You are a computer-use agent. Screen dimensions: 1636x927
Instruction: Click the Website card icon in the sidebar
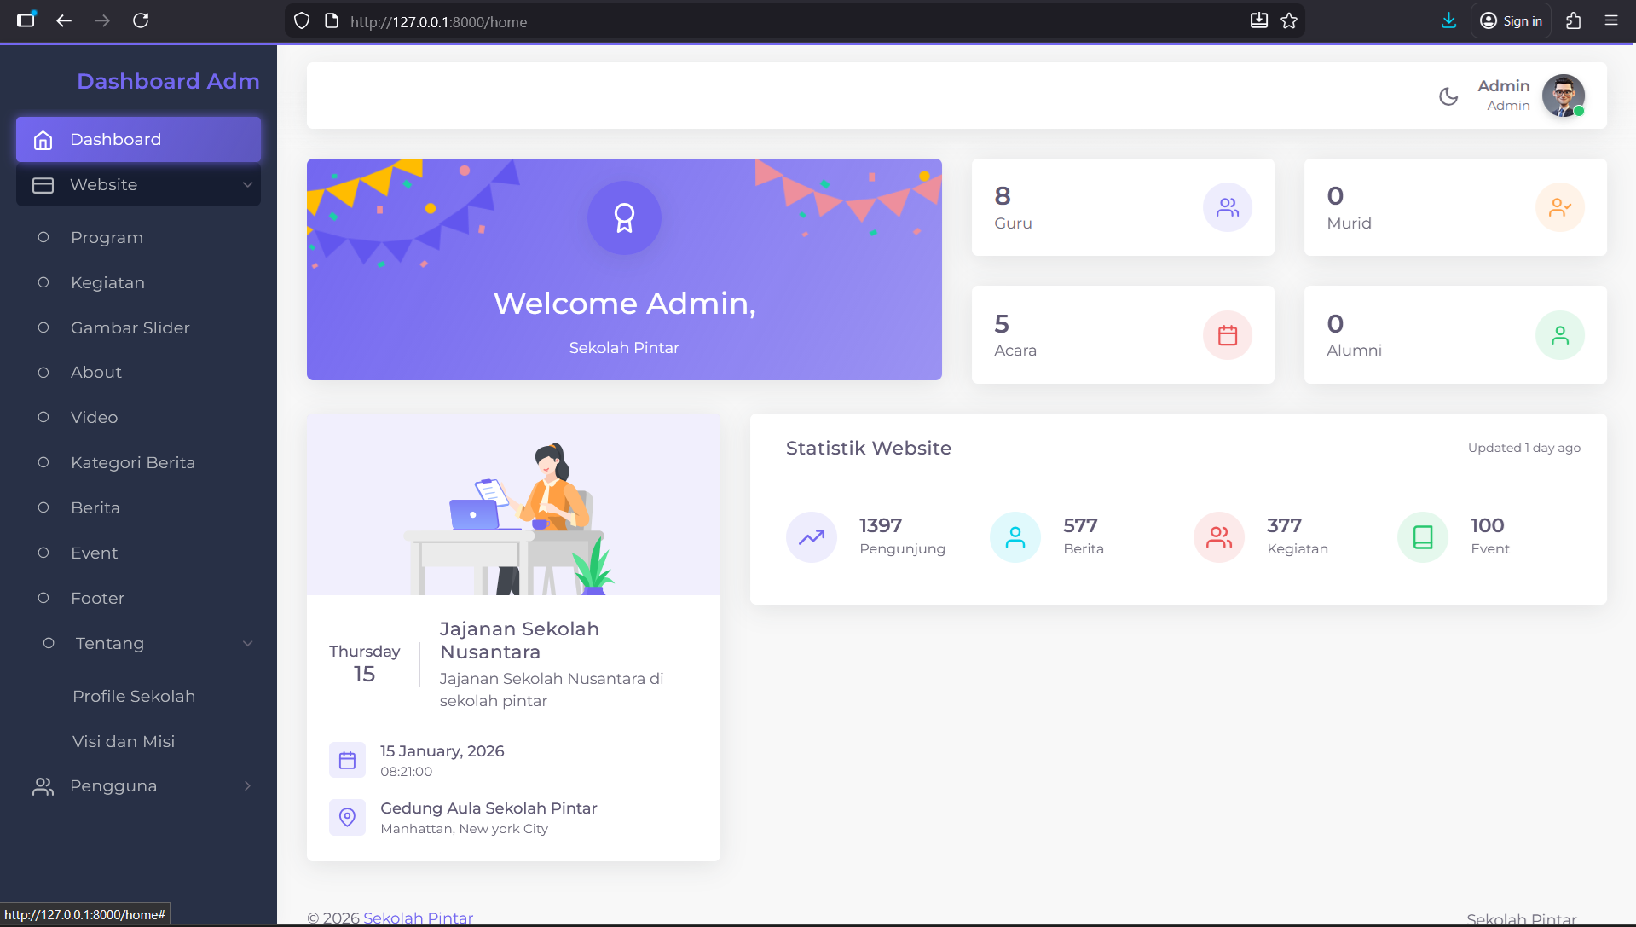(x=43, y=185)
